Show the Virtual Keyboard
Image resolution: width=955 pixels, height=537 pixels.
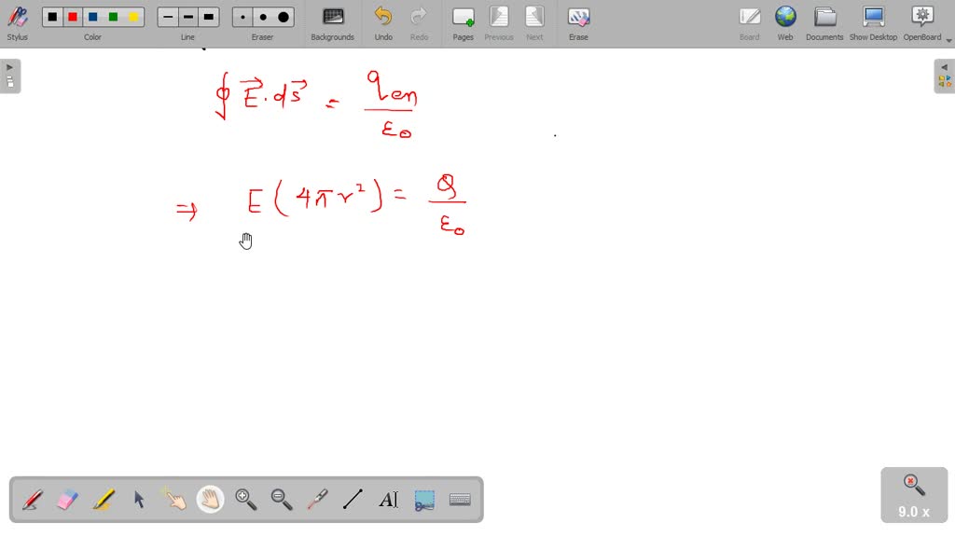460,499
